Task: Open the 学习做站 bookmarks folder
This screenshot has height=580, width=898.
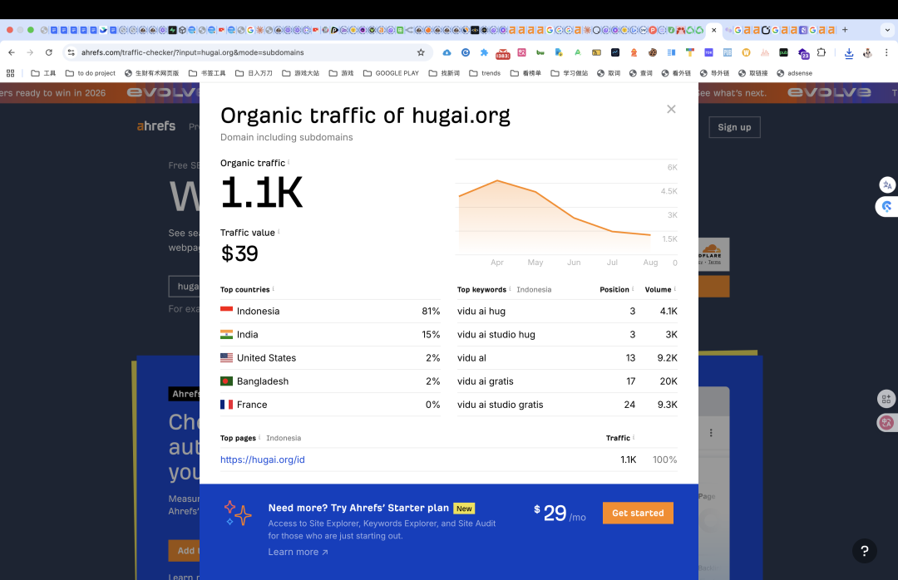Action: coord(570,73)
